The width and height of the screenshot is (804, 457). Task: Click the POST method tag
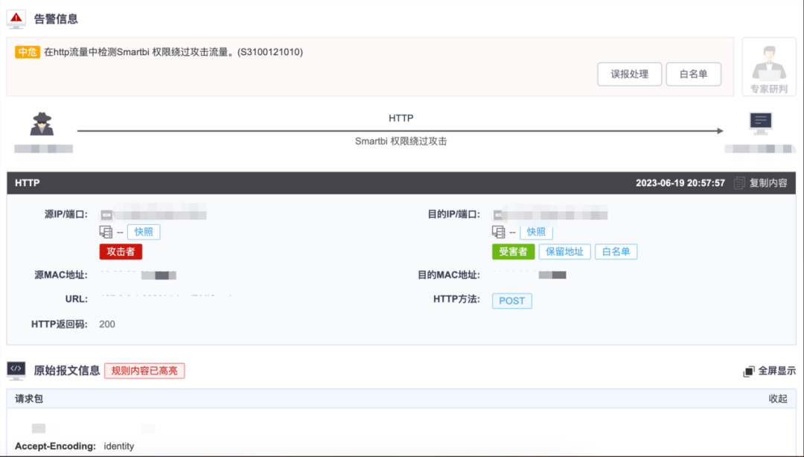coord(511,301)
